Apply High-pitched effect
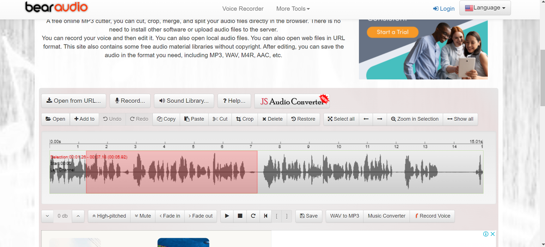Image resolution: width=545 pixels, height=247 pixels. point(109,216)
